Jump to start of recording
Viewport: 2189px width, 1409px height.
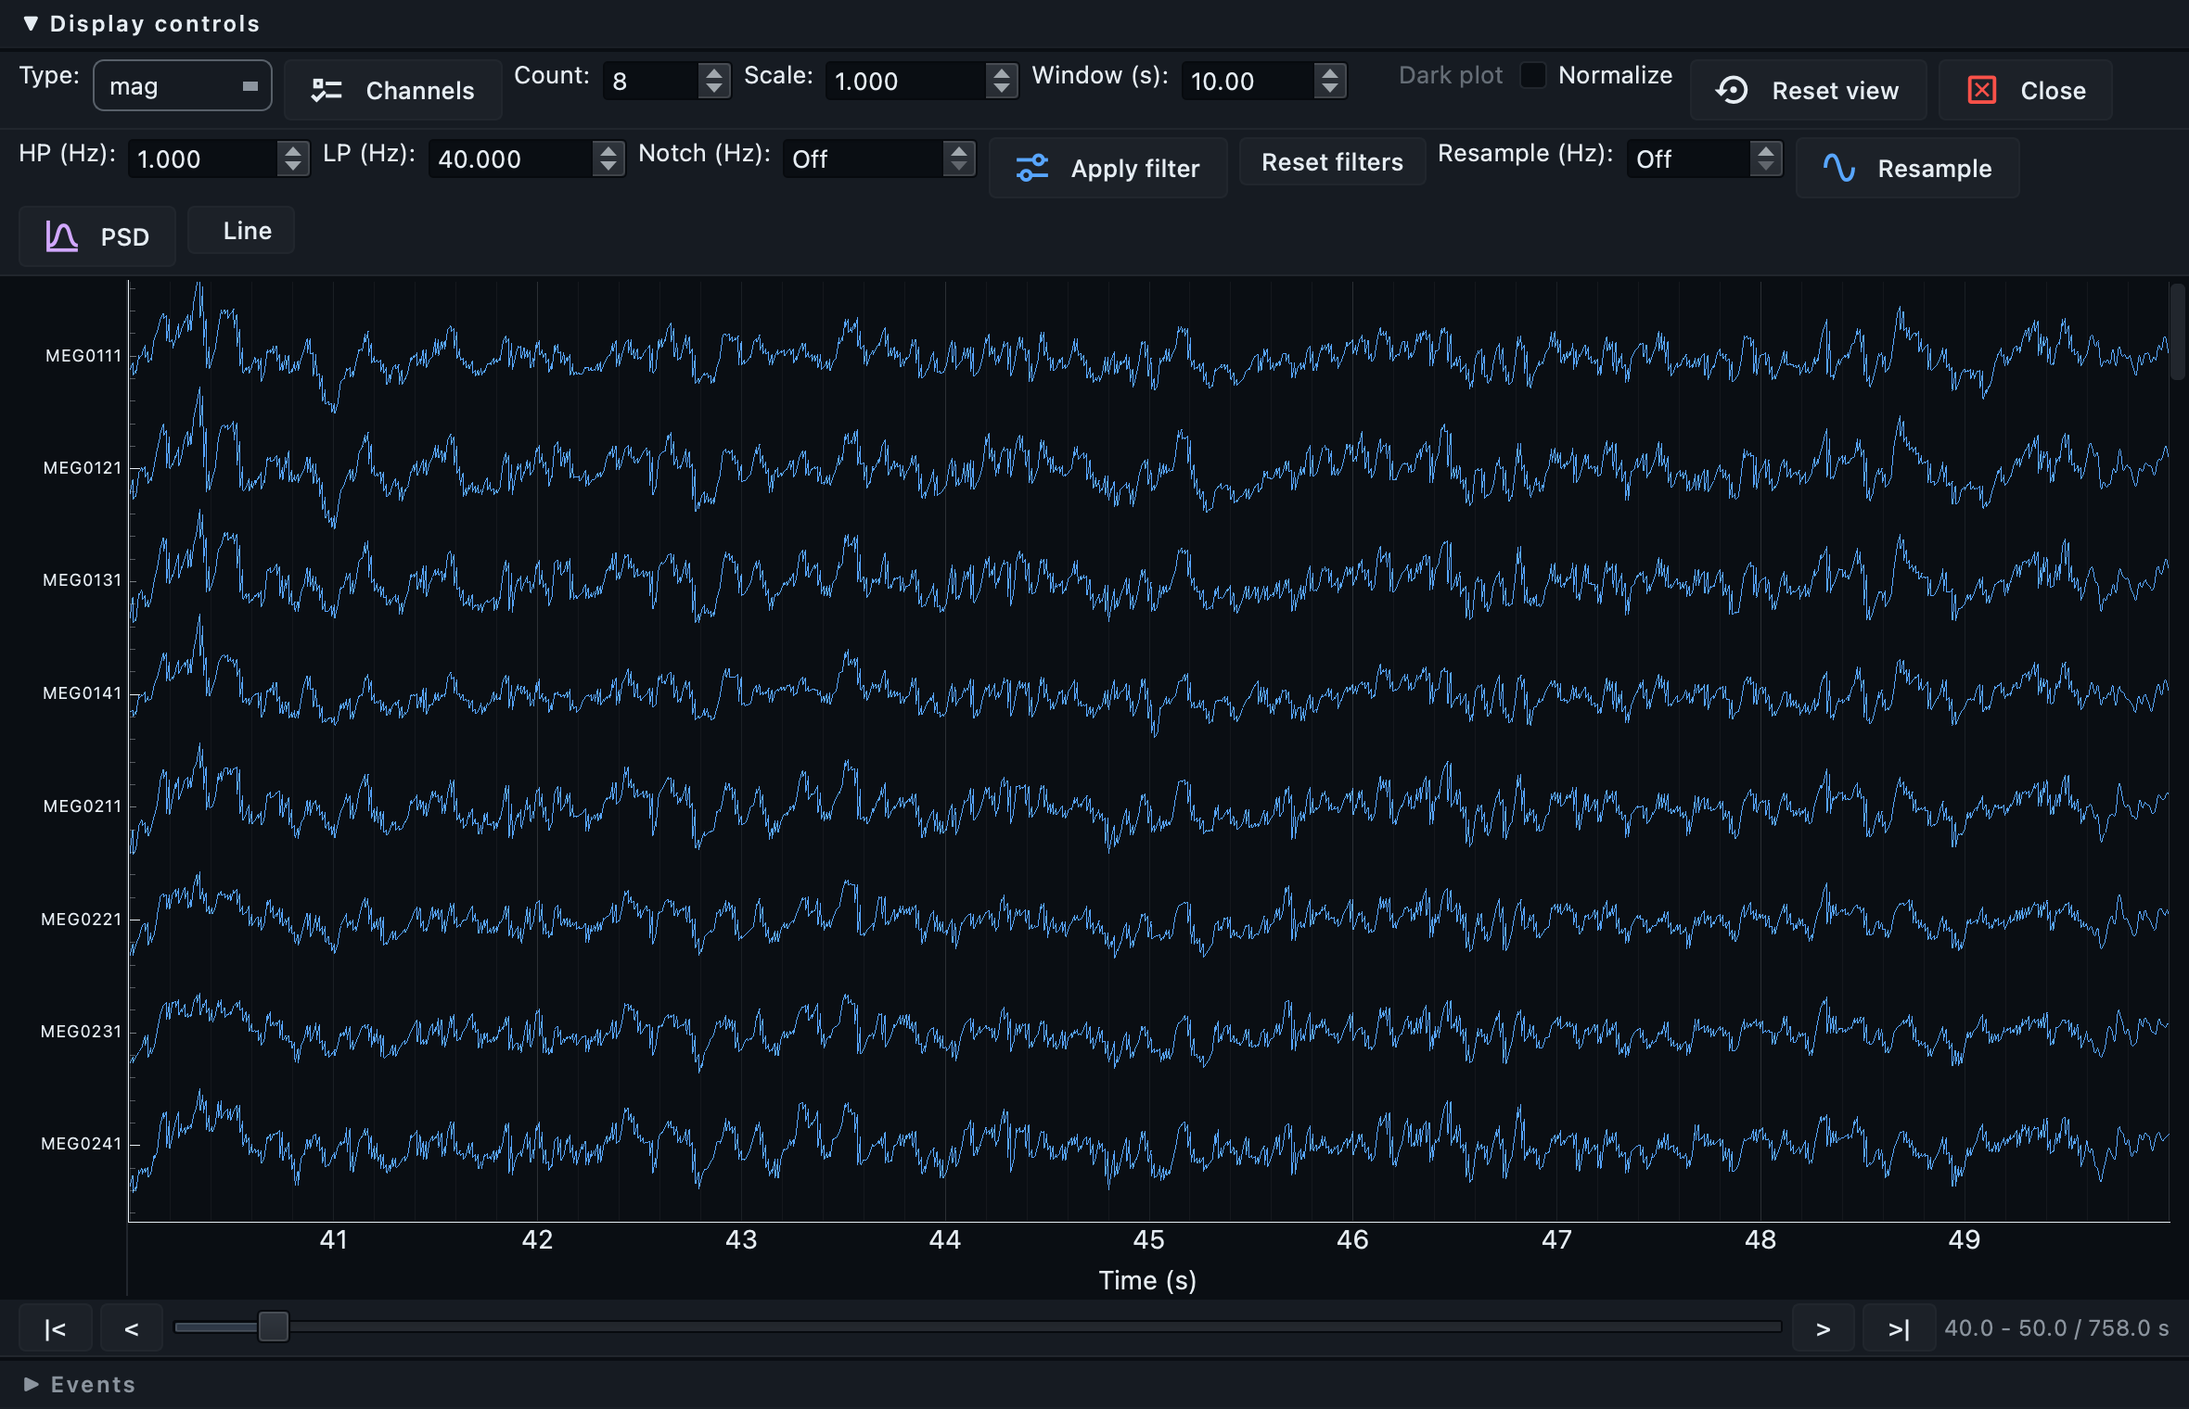click(56, 1328)
